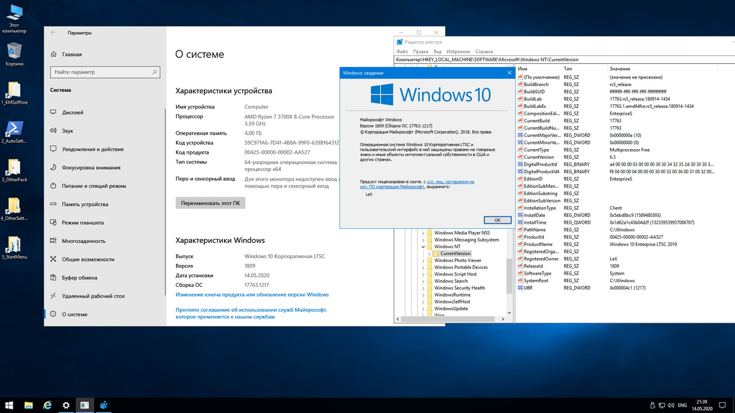Click Найти параметр search field
The height and width of the screenshot is (413, 735).
[105, 72]
